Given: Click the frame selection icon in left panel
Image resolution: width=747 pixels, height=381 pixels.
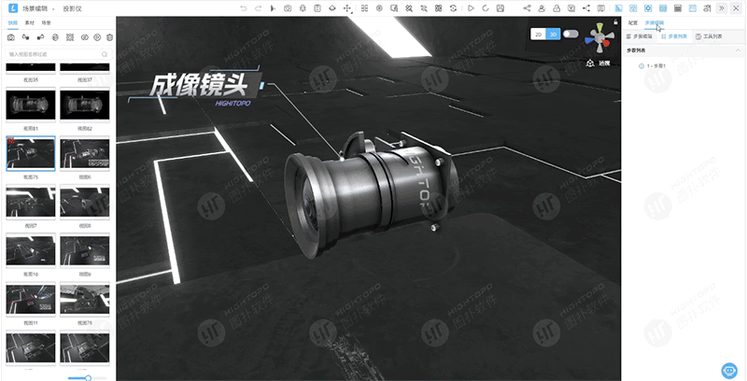Looking at the screenshot, I should click(69, 37).
